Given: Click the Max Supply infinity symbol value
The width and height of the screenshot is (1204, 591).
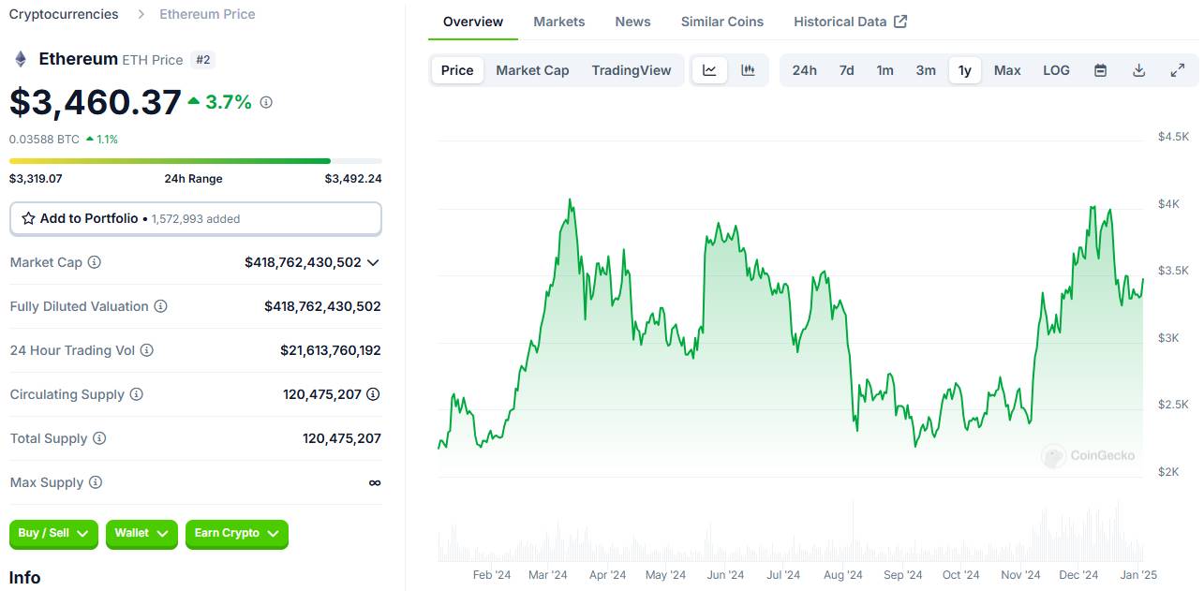Looking at the screenshot, I should pos(375,482).
